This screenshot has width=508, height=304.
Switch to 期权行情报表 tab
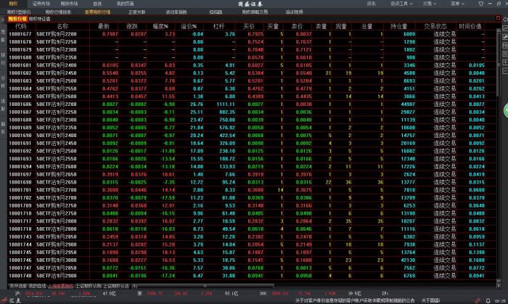click(58, 12)
